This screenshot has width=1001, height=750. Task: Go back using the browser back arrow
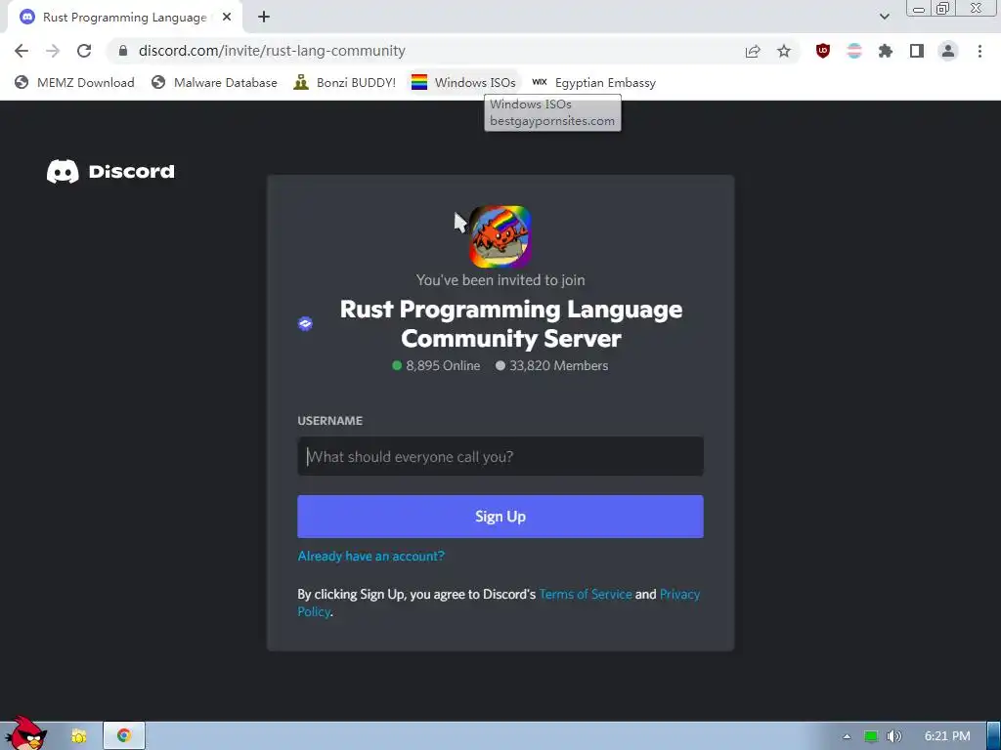coord(22,51)
